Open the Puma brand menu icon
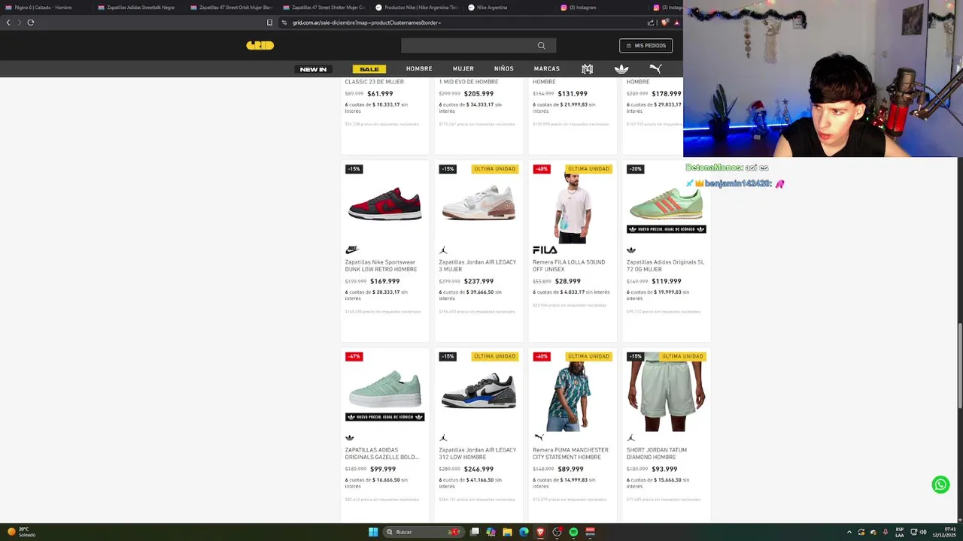This screenshot has height=541, width=963. pos(655,68)
